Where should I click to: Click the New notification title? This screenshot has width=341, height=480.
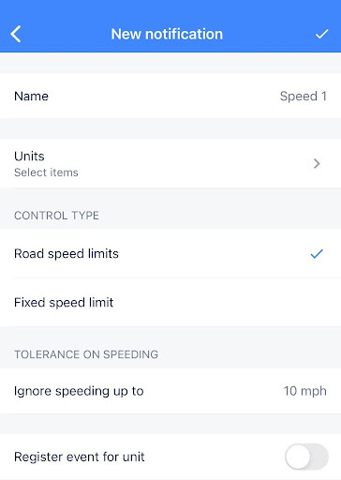(167, 34)
